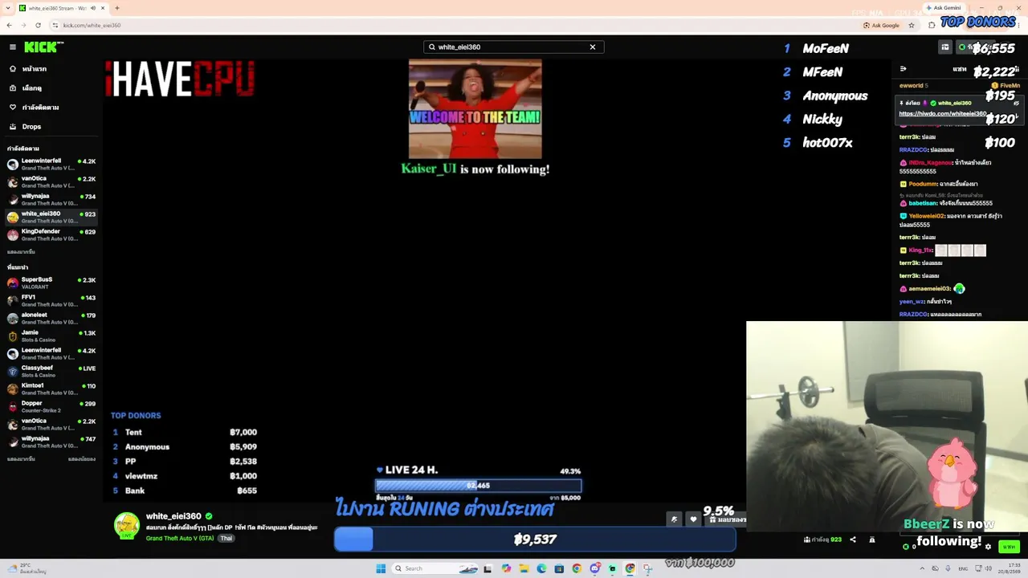Bookmark this page with the star icon
This screenshot has height=578, width=1028.
coord(912,25)
